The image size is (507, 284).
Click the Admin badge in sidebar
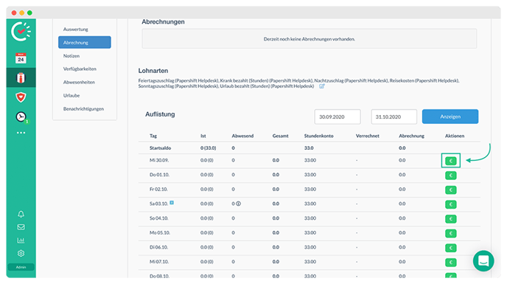21,267
